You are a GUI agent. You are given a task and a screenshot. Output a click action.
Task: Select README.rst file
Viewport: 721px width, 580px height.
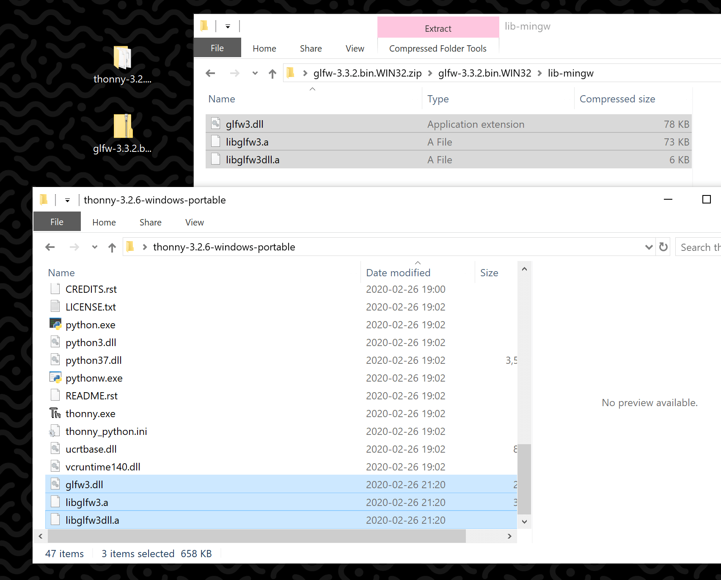point(281,396)
